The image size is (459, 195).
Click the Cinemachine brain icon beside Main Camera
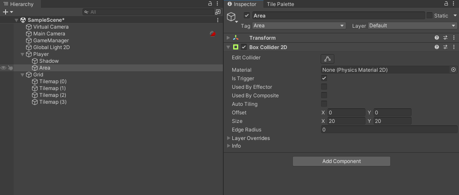(x=213, y=34)
